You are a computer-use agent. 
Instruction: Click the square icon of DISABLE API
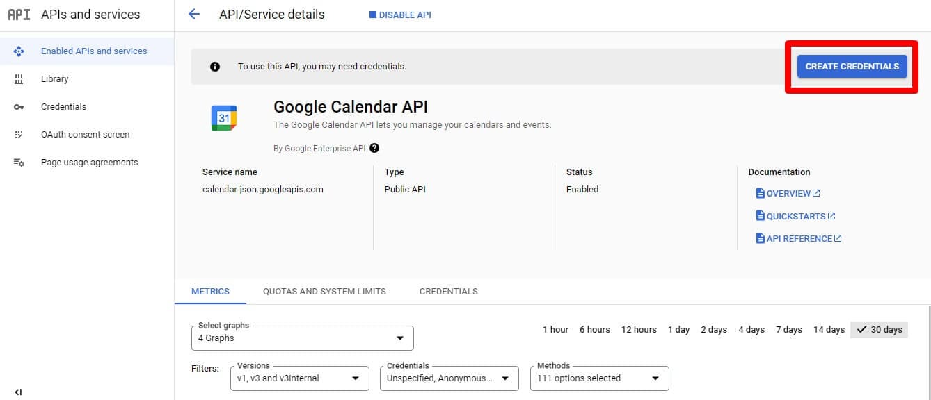click(373, 15)
